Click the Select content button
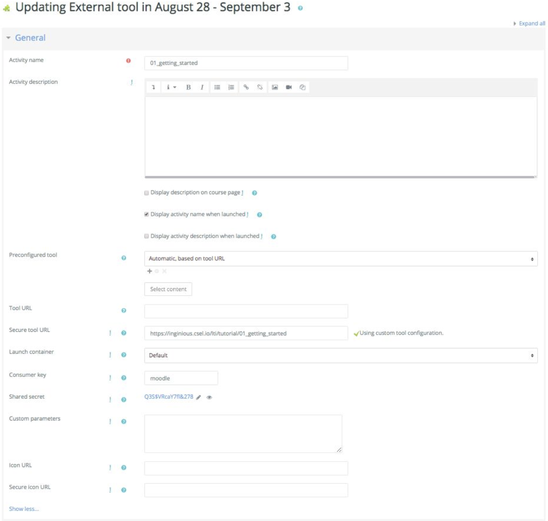Screen dimensions: 548x521 click(x=168, y=289)
